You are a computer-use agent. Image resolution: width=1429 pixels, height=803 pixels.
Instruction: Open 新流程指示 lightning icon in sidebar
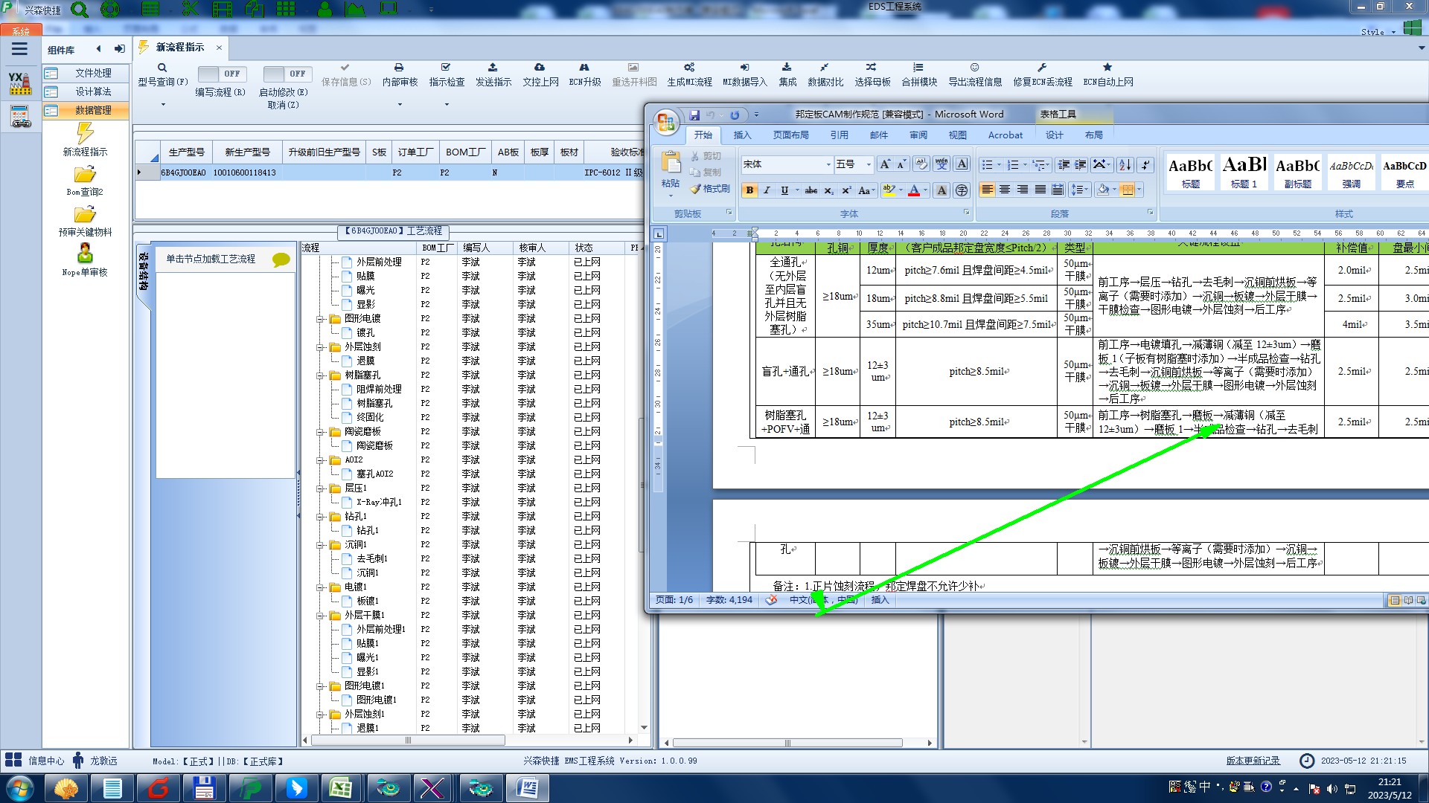[85, 134]
